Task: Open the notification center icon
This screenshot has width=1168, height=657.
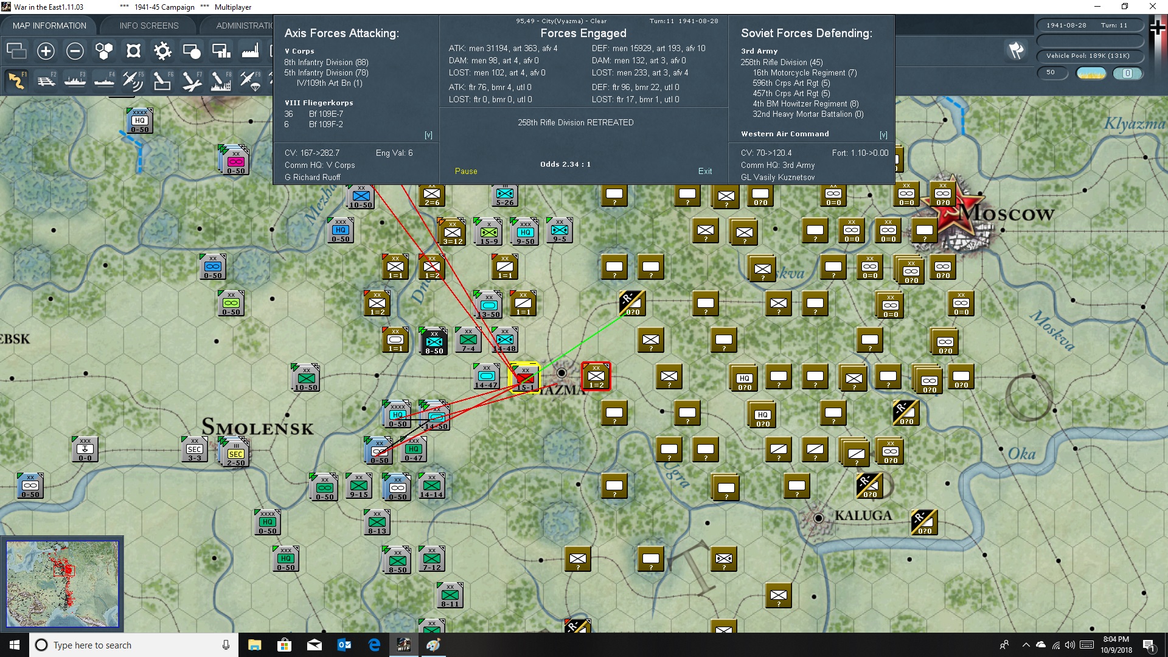Action: pos(1149,645)
